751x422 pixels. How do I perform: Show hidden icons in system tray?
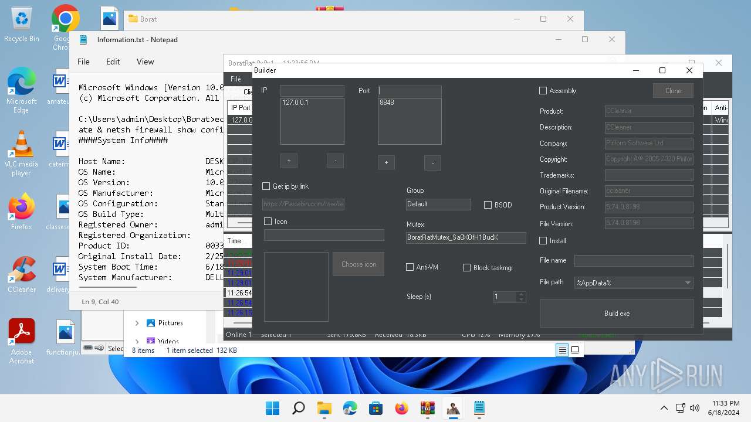click(664, 408)
